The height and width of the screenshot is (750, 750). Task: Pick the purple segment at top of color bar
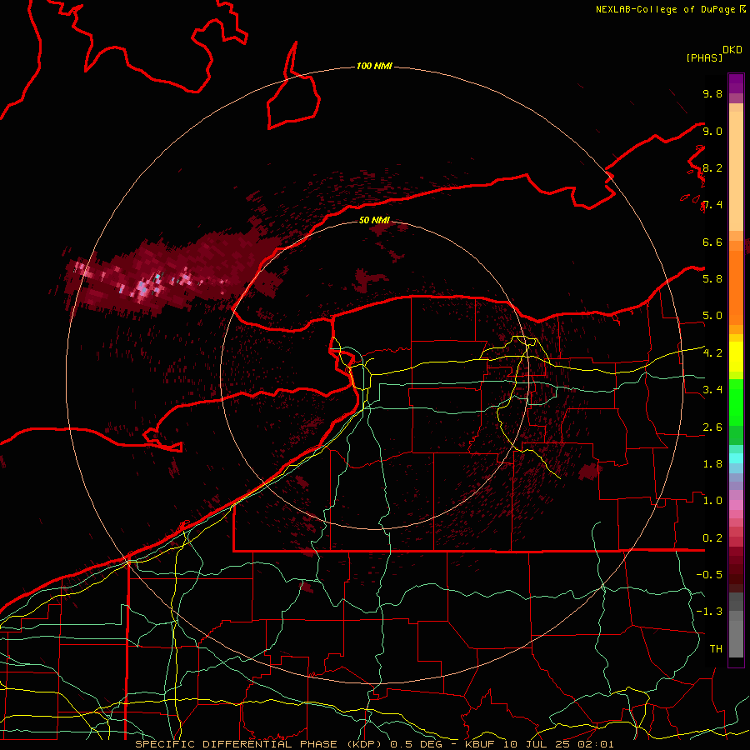[x=736, y=83]
